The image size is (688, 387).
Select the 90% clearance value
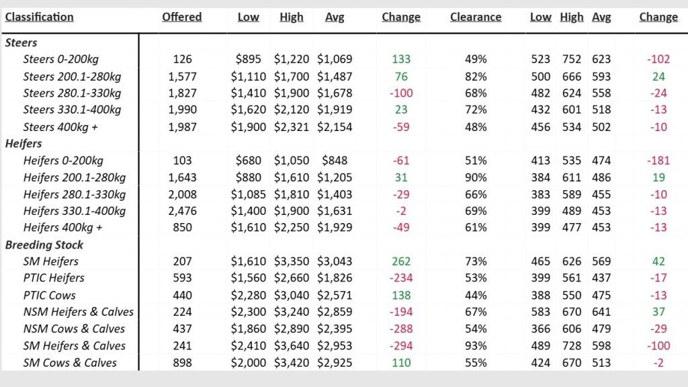pyautogui.click(x=476, y=177)
